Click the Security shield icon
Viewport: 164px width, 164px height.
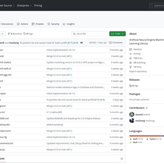pyautogui.click(x=49, y=24)
